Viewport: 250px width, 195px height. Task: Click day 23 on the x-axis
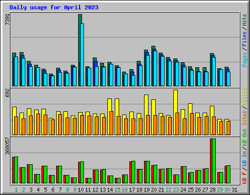point(176,190)
